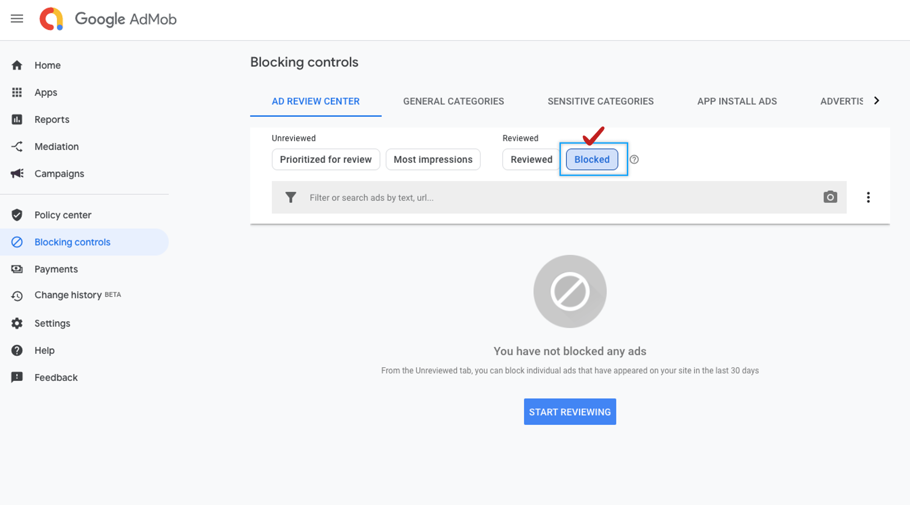Switch to General Categories tab
The width and height of the screenshot is (910, 505).
tap(453, 101)
